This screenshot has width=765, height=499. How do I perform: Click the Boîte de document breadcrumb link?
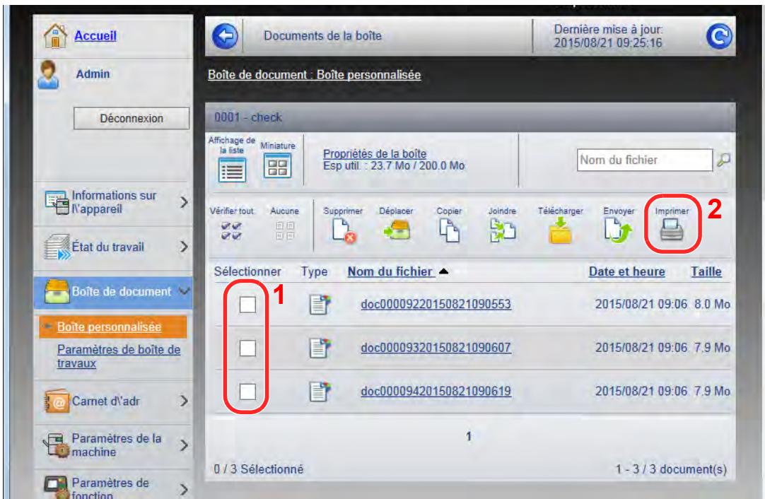pos(314,75)
